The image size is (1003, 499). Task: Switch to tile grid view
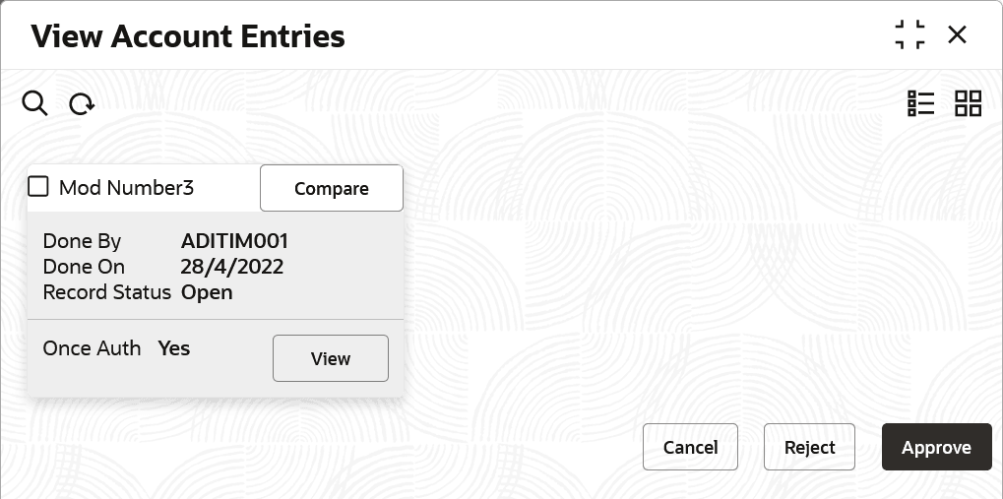pos(969,103)
